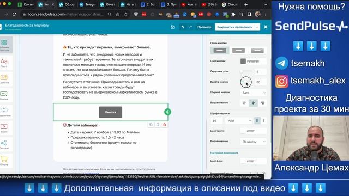349x196 pixels.
Task: Align button to the center
Action: tap(253, 103)
